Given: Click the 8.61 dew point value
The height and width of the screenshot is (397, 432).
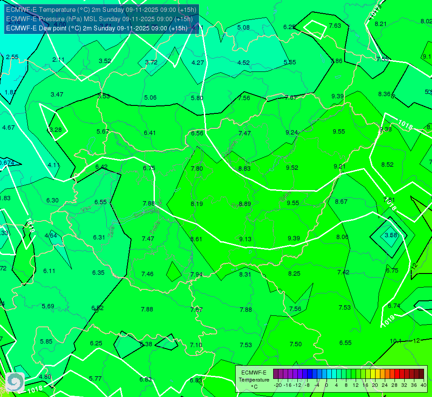Looking at the screenshot, I should coord(196,239).
